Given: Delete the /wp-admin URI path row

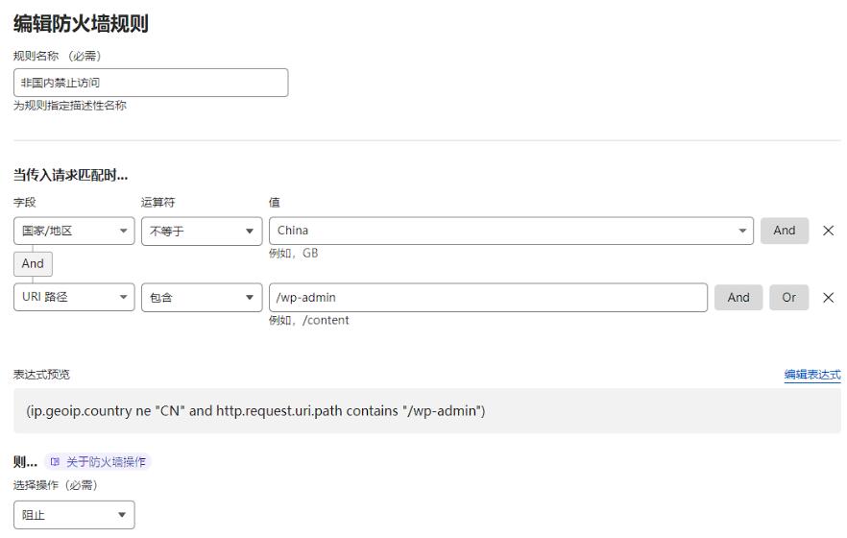Looking at the screenshot, I should 828,298.
